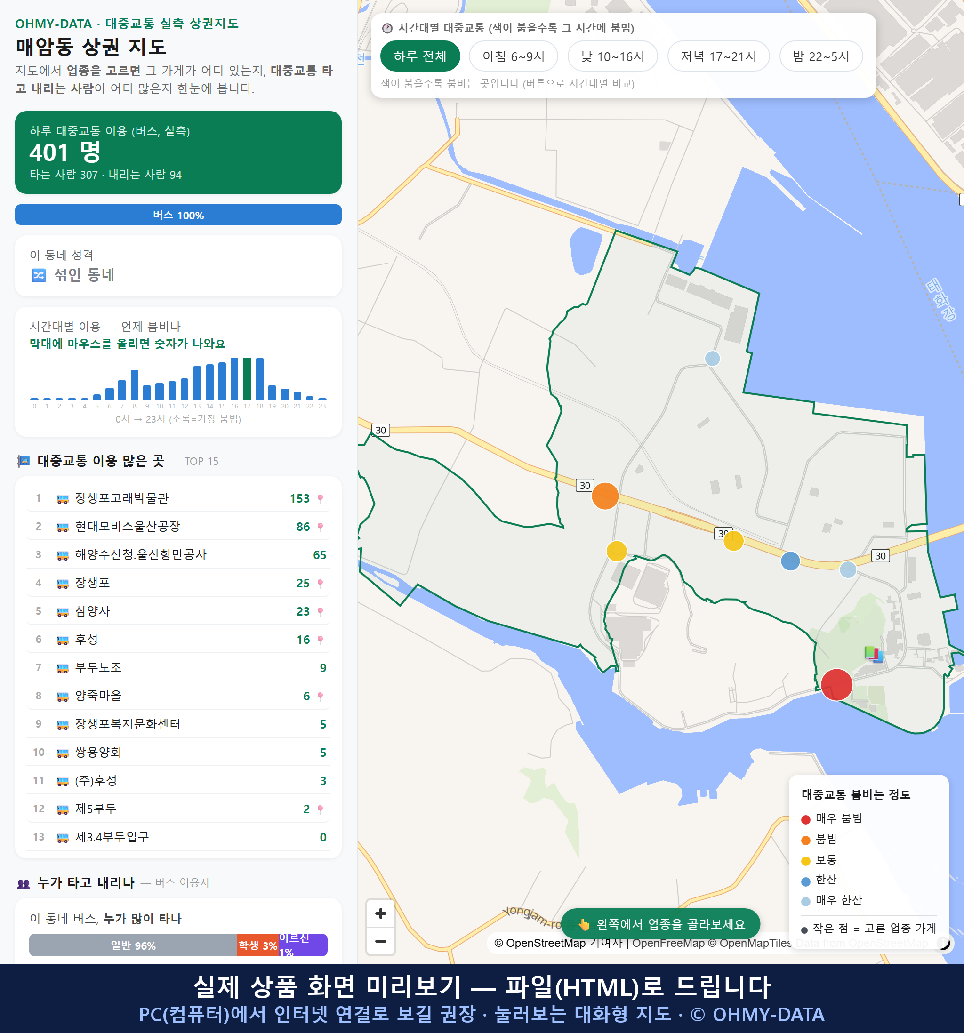Click the purple 어르신 1% bar segment
This screenshot has height=1033, width=964.
[303, 945]
